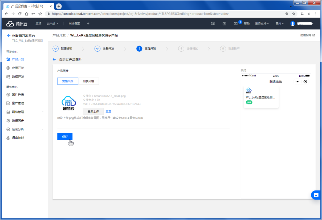The image size is (322, 220).
Task: Click the small tab-list dropdown arrow
Action: pos(291,7)
